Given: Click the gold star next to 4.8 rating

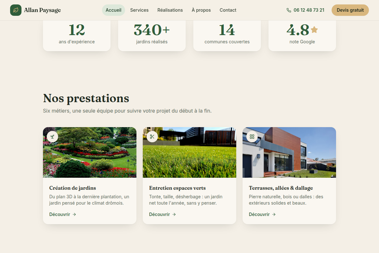Looking at the screenshot, I should (314, 30).
